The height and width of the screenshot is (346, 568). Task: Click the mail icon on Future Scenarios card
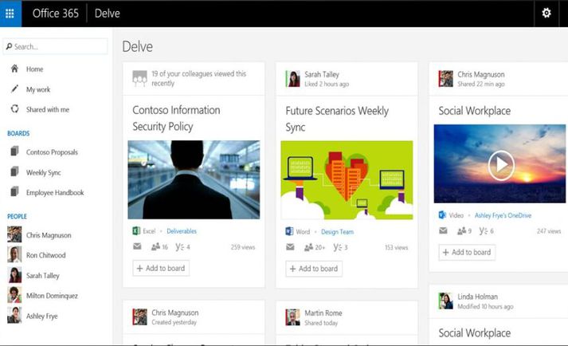click(x=290, y=247)
